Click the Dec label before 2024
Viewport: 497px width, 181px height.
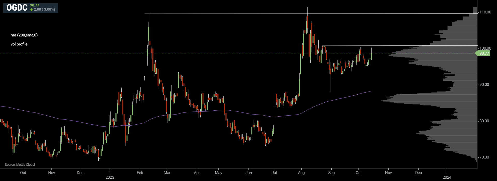coord(418,173)
